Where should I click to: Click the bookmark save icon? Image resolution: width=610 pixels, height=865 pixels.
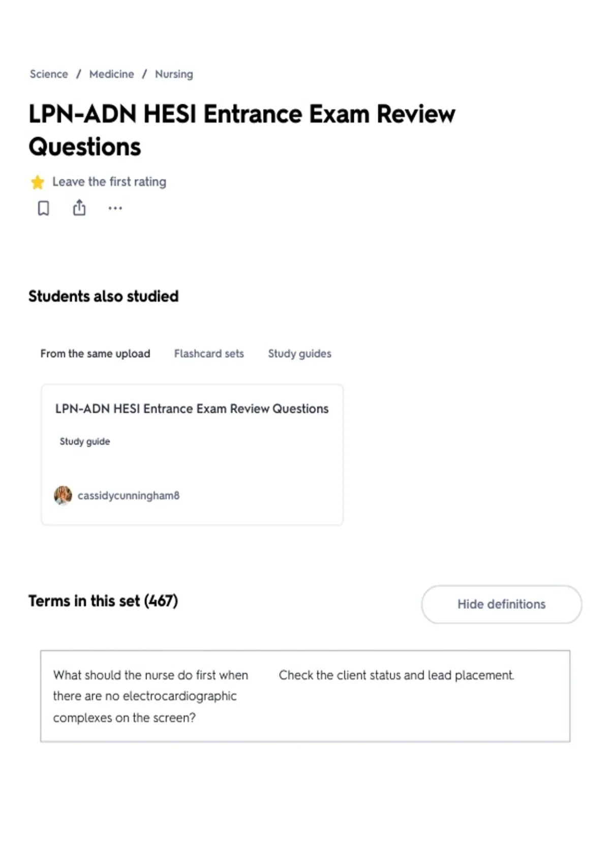pyautogui.click(x=44, y=208)
